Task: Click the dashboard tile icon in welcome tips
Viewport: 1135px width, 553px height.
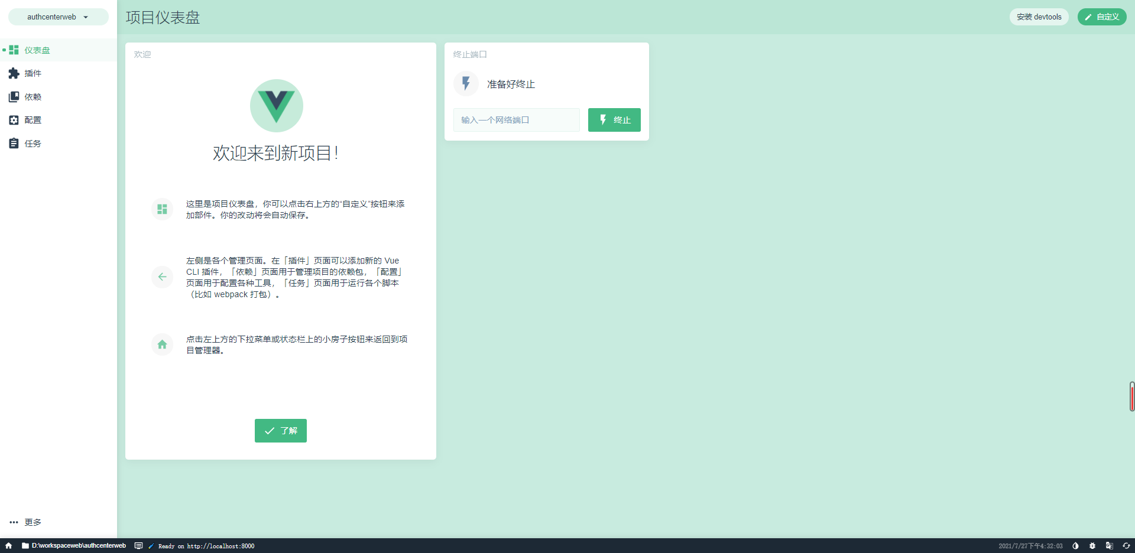Action: (162, 209)
